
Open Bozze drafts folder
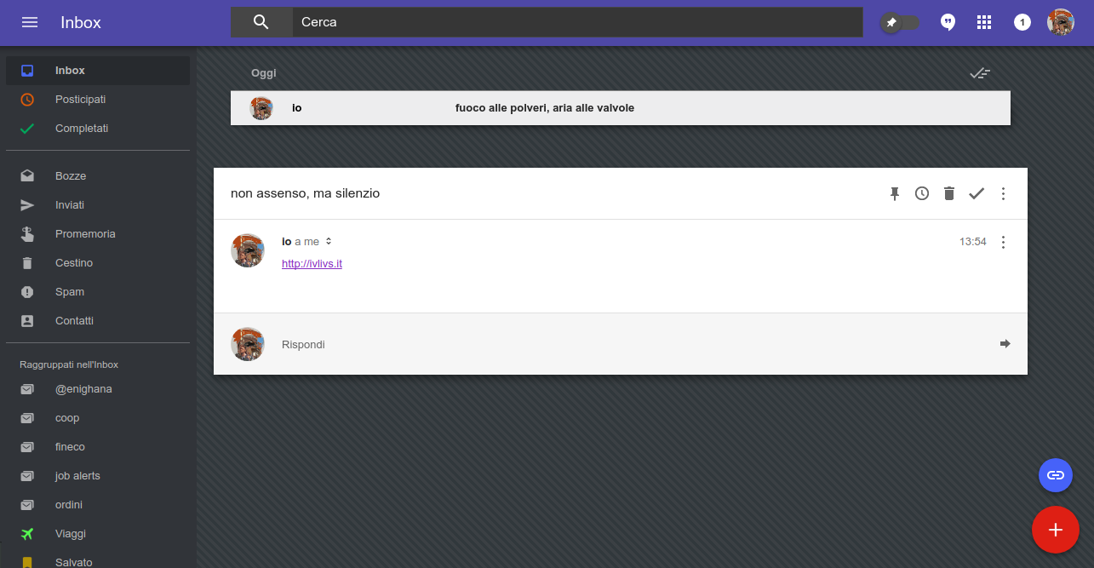pos(98,176)
